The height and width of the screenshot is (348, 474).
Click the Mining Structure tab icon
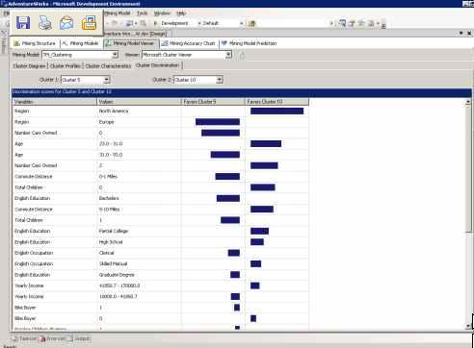[16, 43]
